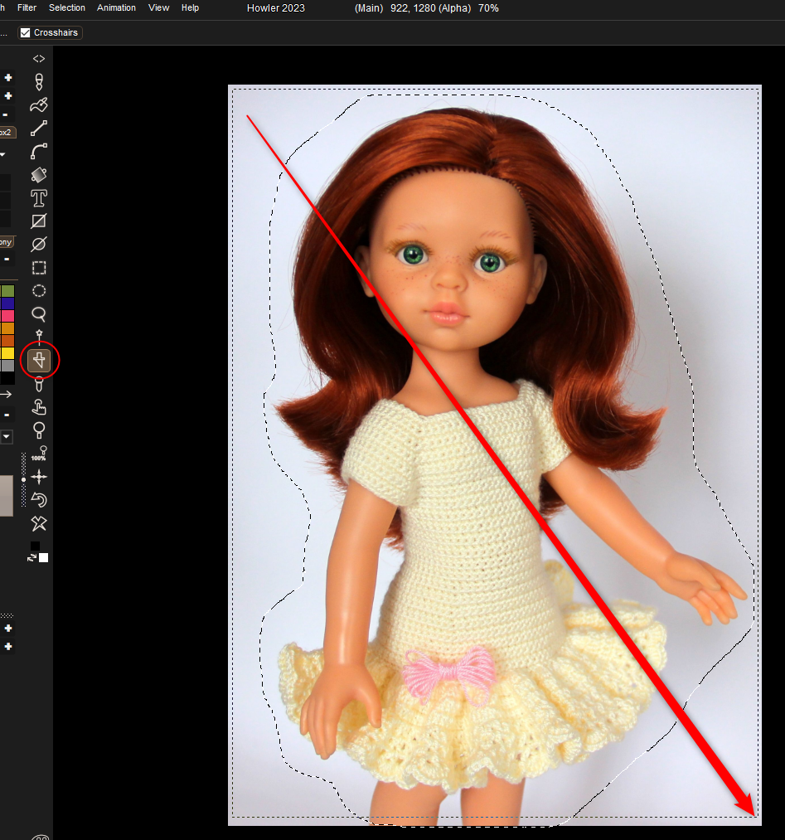Open the Filter menu

[27, 7]
